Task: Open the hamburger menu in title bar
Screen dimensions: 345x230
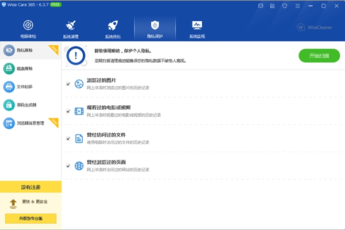Action: pyautogui.click(x=298, y=5)
